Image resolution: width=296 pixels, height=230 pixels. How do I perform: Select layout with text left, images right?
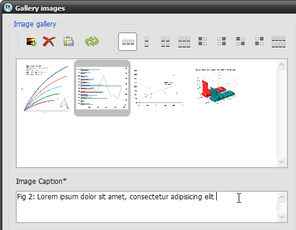click(x=203, y=41)
